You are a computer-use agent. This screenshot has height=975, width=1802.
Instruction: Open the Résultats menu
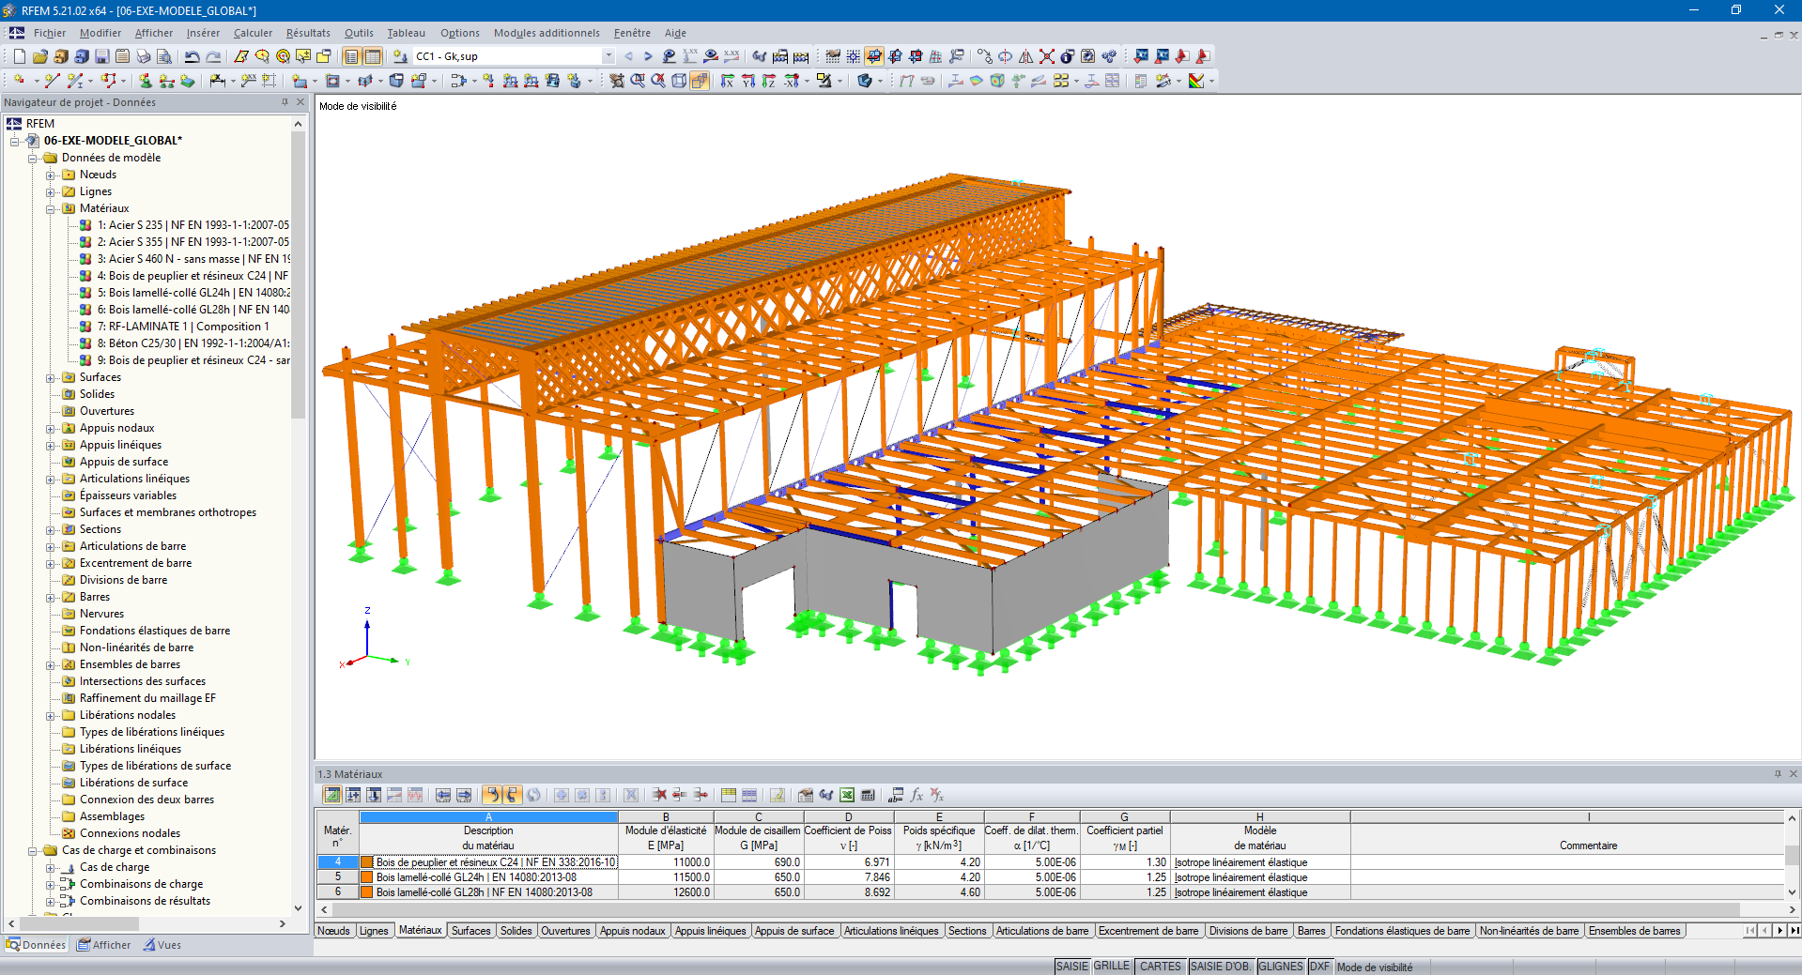[x=308, y=33]
